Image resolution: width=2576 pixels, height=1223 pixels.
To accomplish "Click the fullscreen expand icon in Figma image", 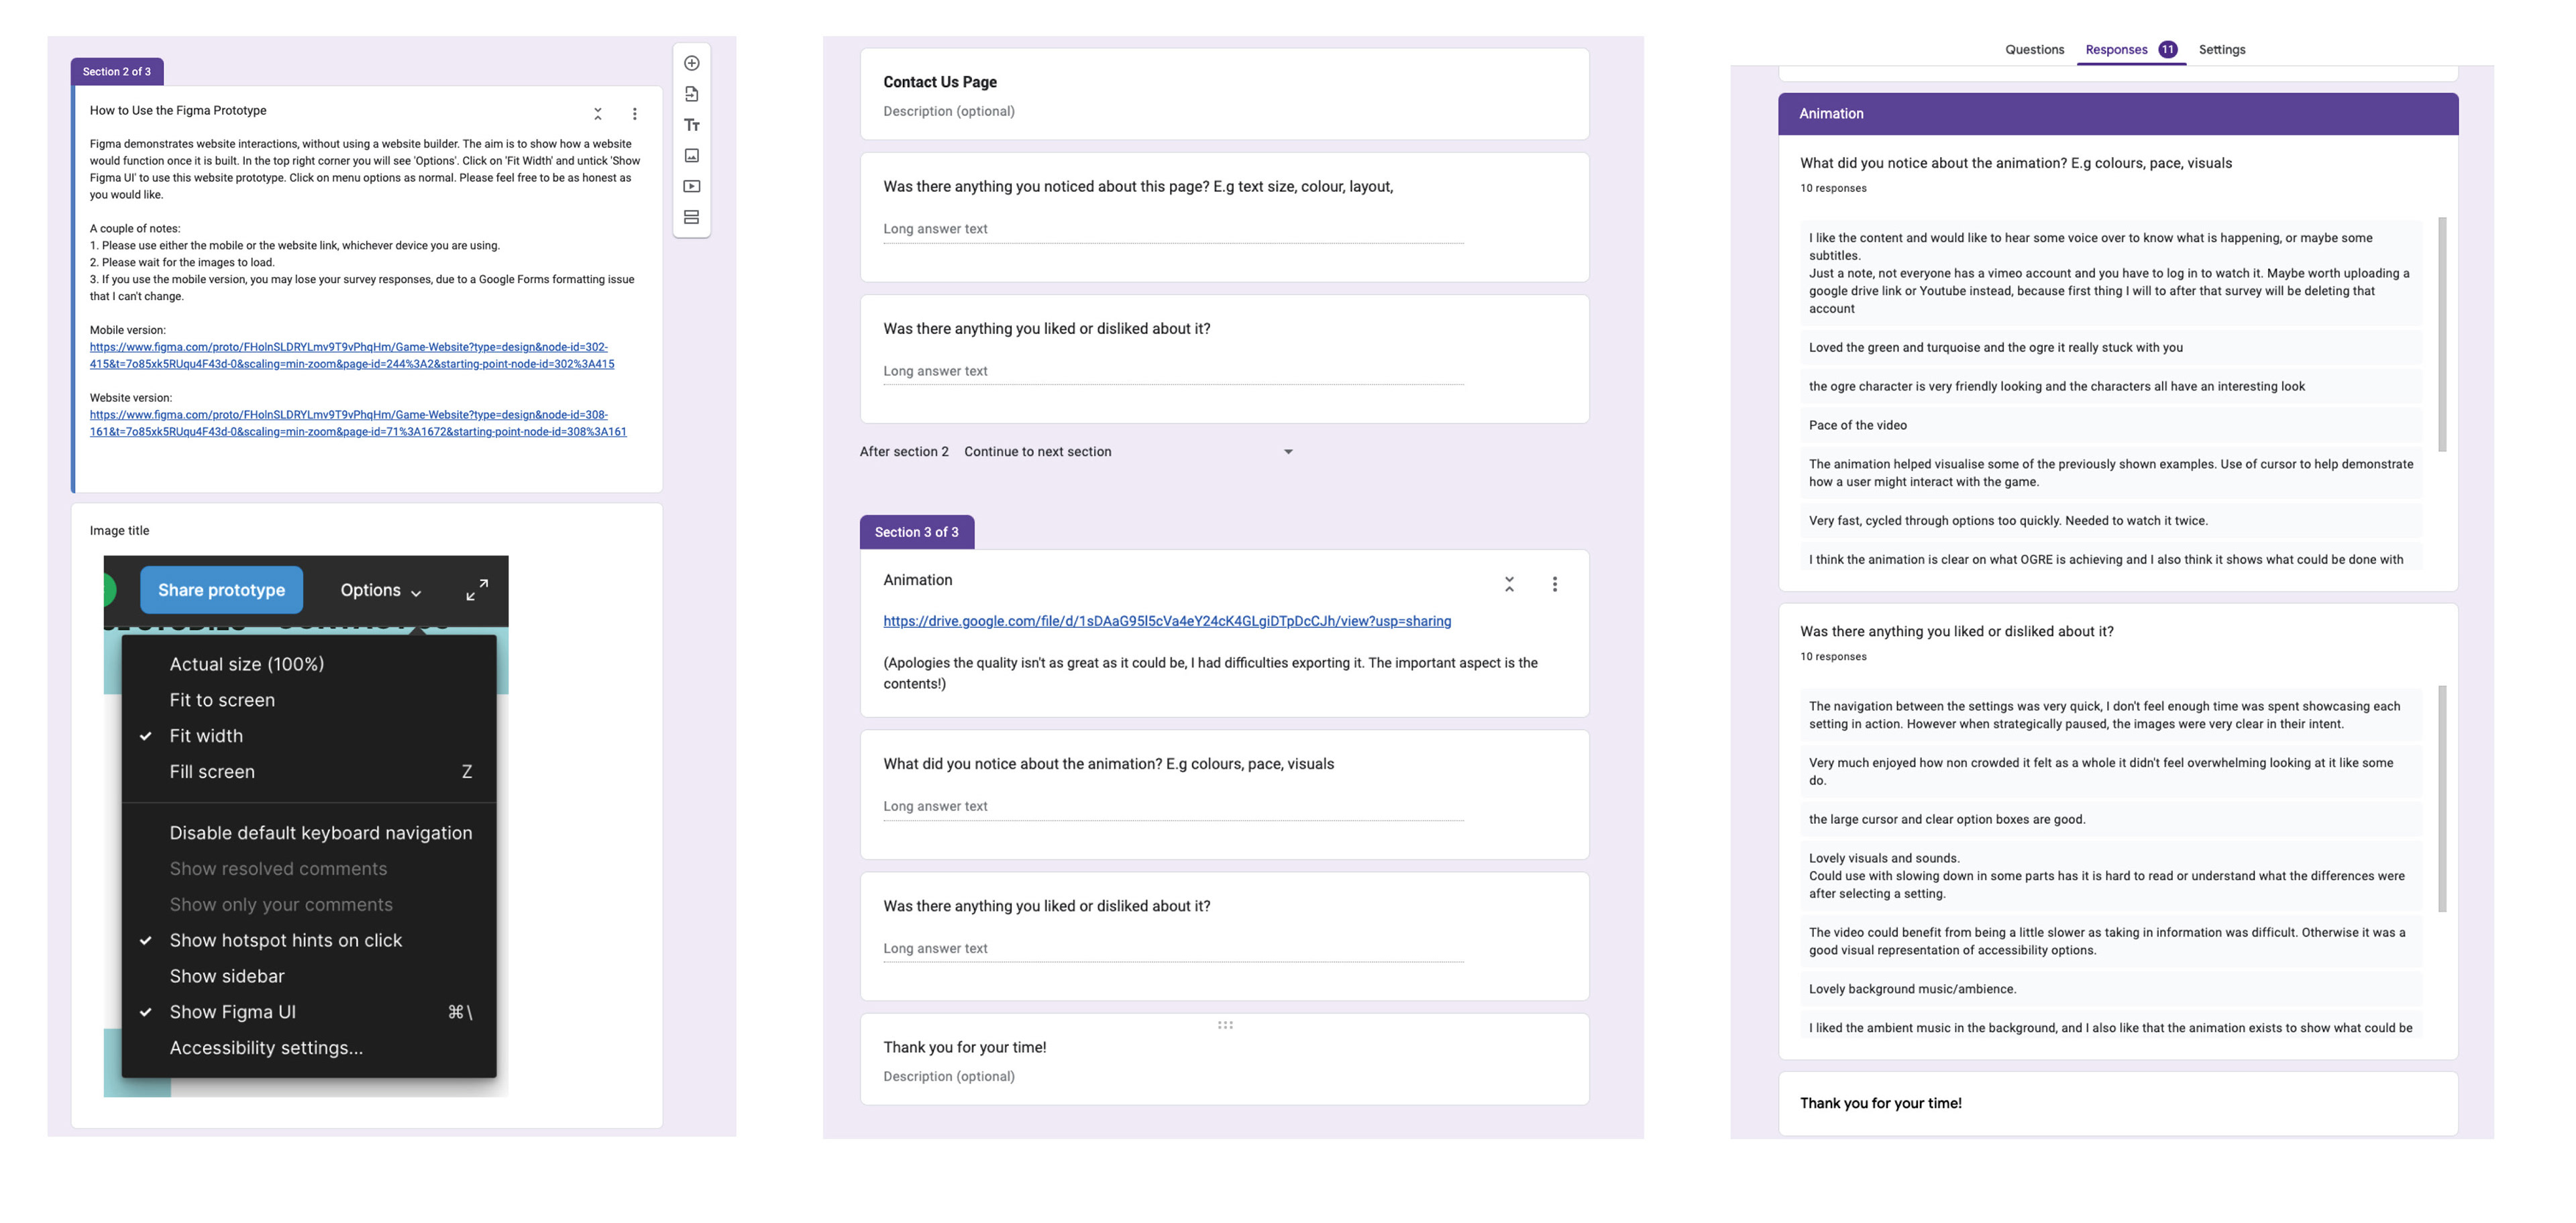I will tap(477, 590).
